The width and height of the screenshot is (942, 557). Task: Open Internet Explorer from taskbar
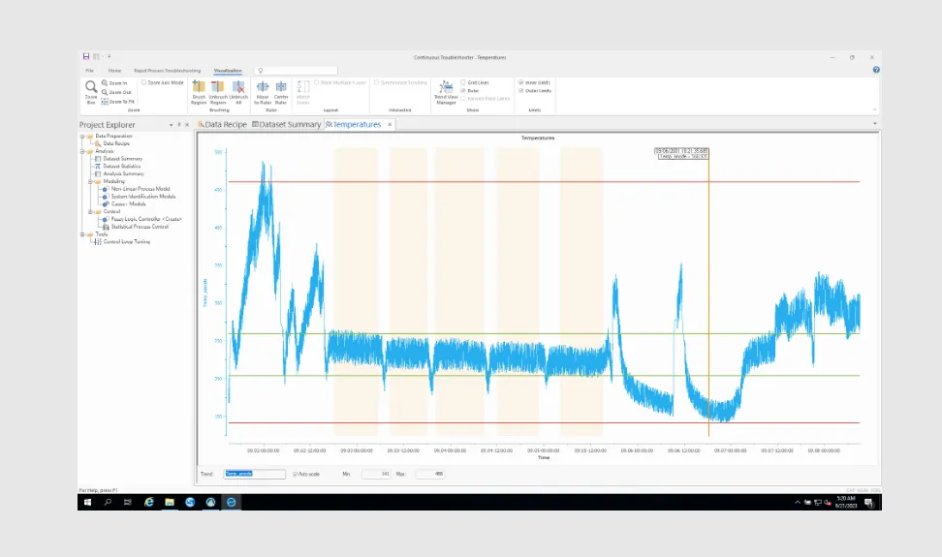tap(149, 503)
